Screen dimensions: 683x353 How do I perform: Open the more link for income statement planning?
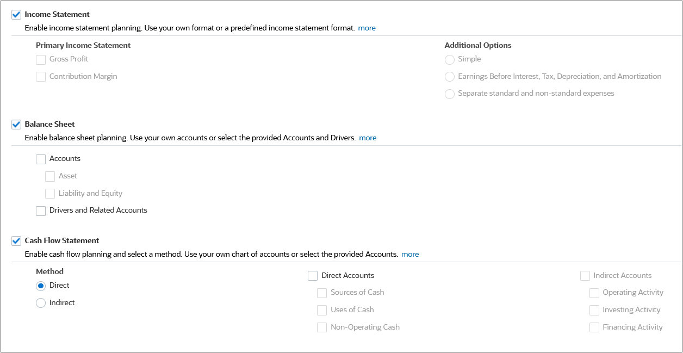[x=366, y=28]
